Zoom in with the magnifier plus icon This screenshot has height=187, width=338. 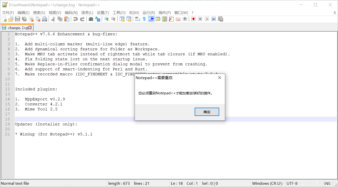[x=106, y=19]
